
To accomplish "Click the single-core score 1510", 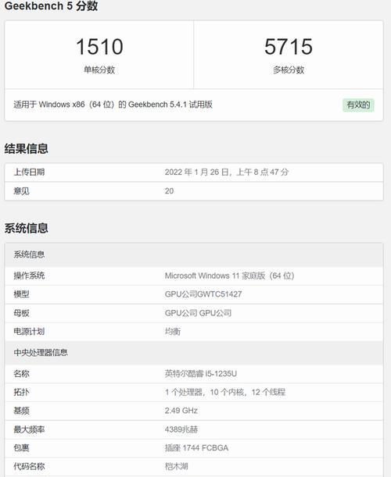I will tap(99, 47).
